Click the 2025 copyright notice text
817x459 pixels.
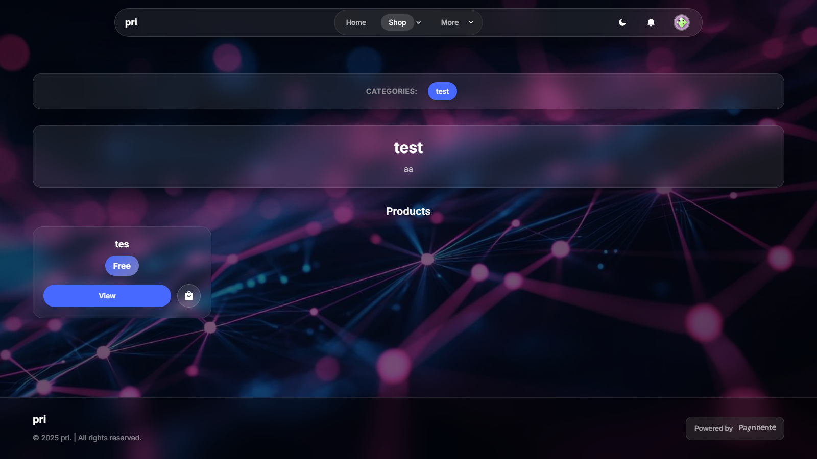87,438
